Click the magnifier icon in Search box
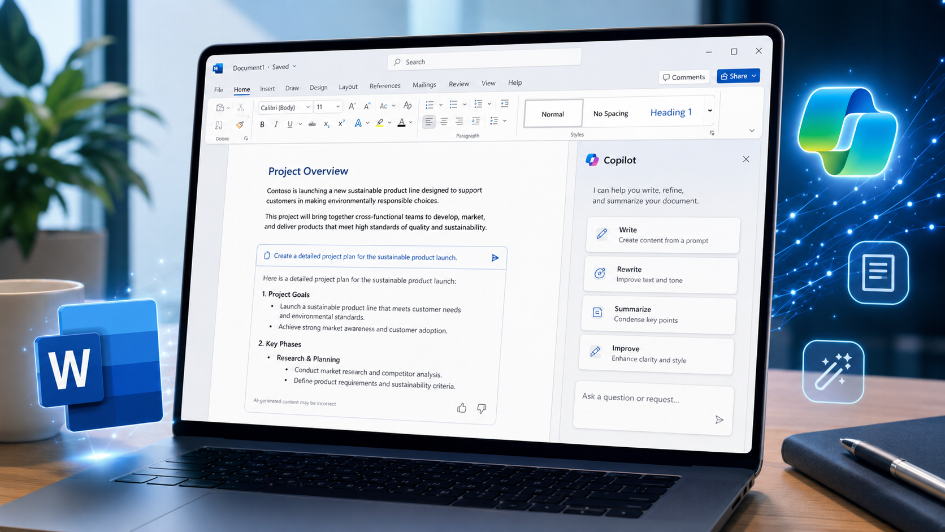 (397, 62)
